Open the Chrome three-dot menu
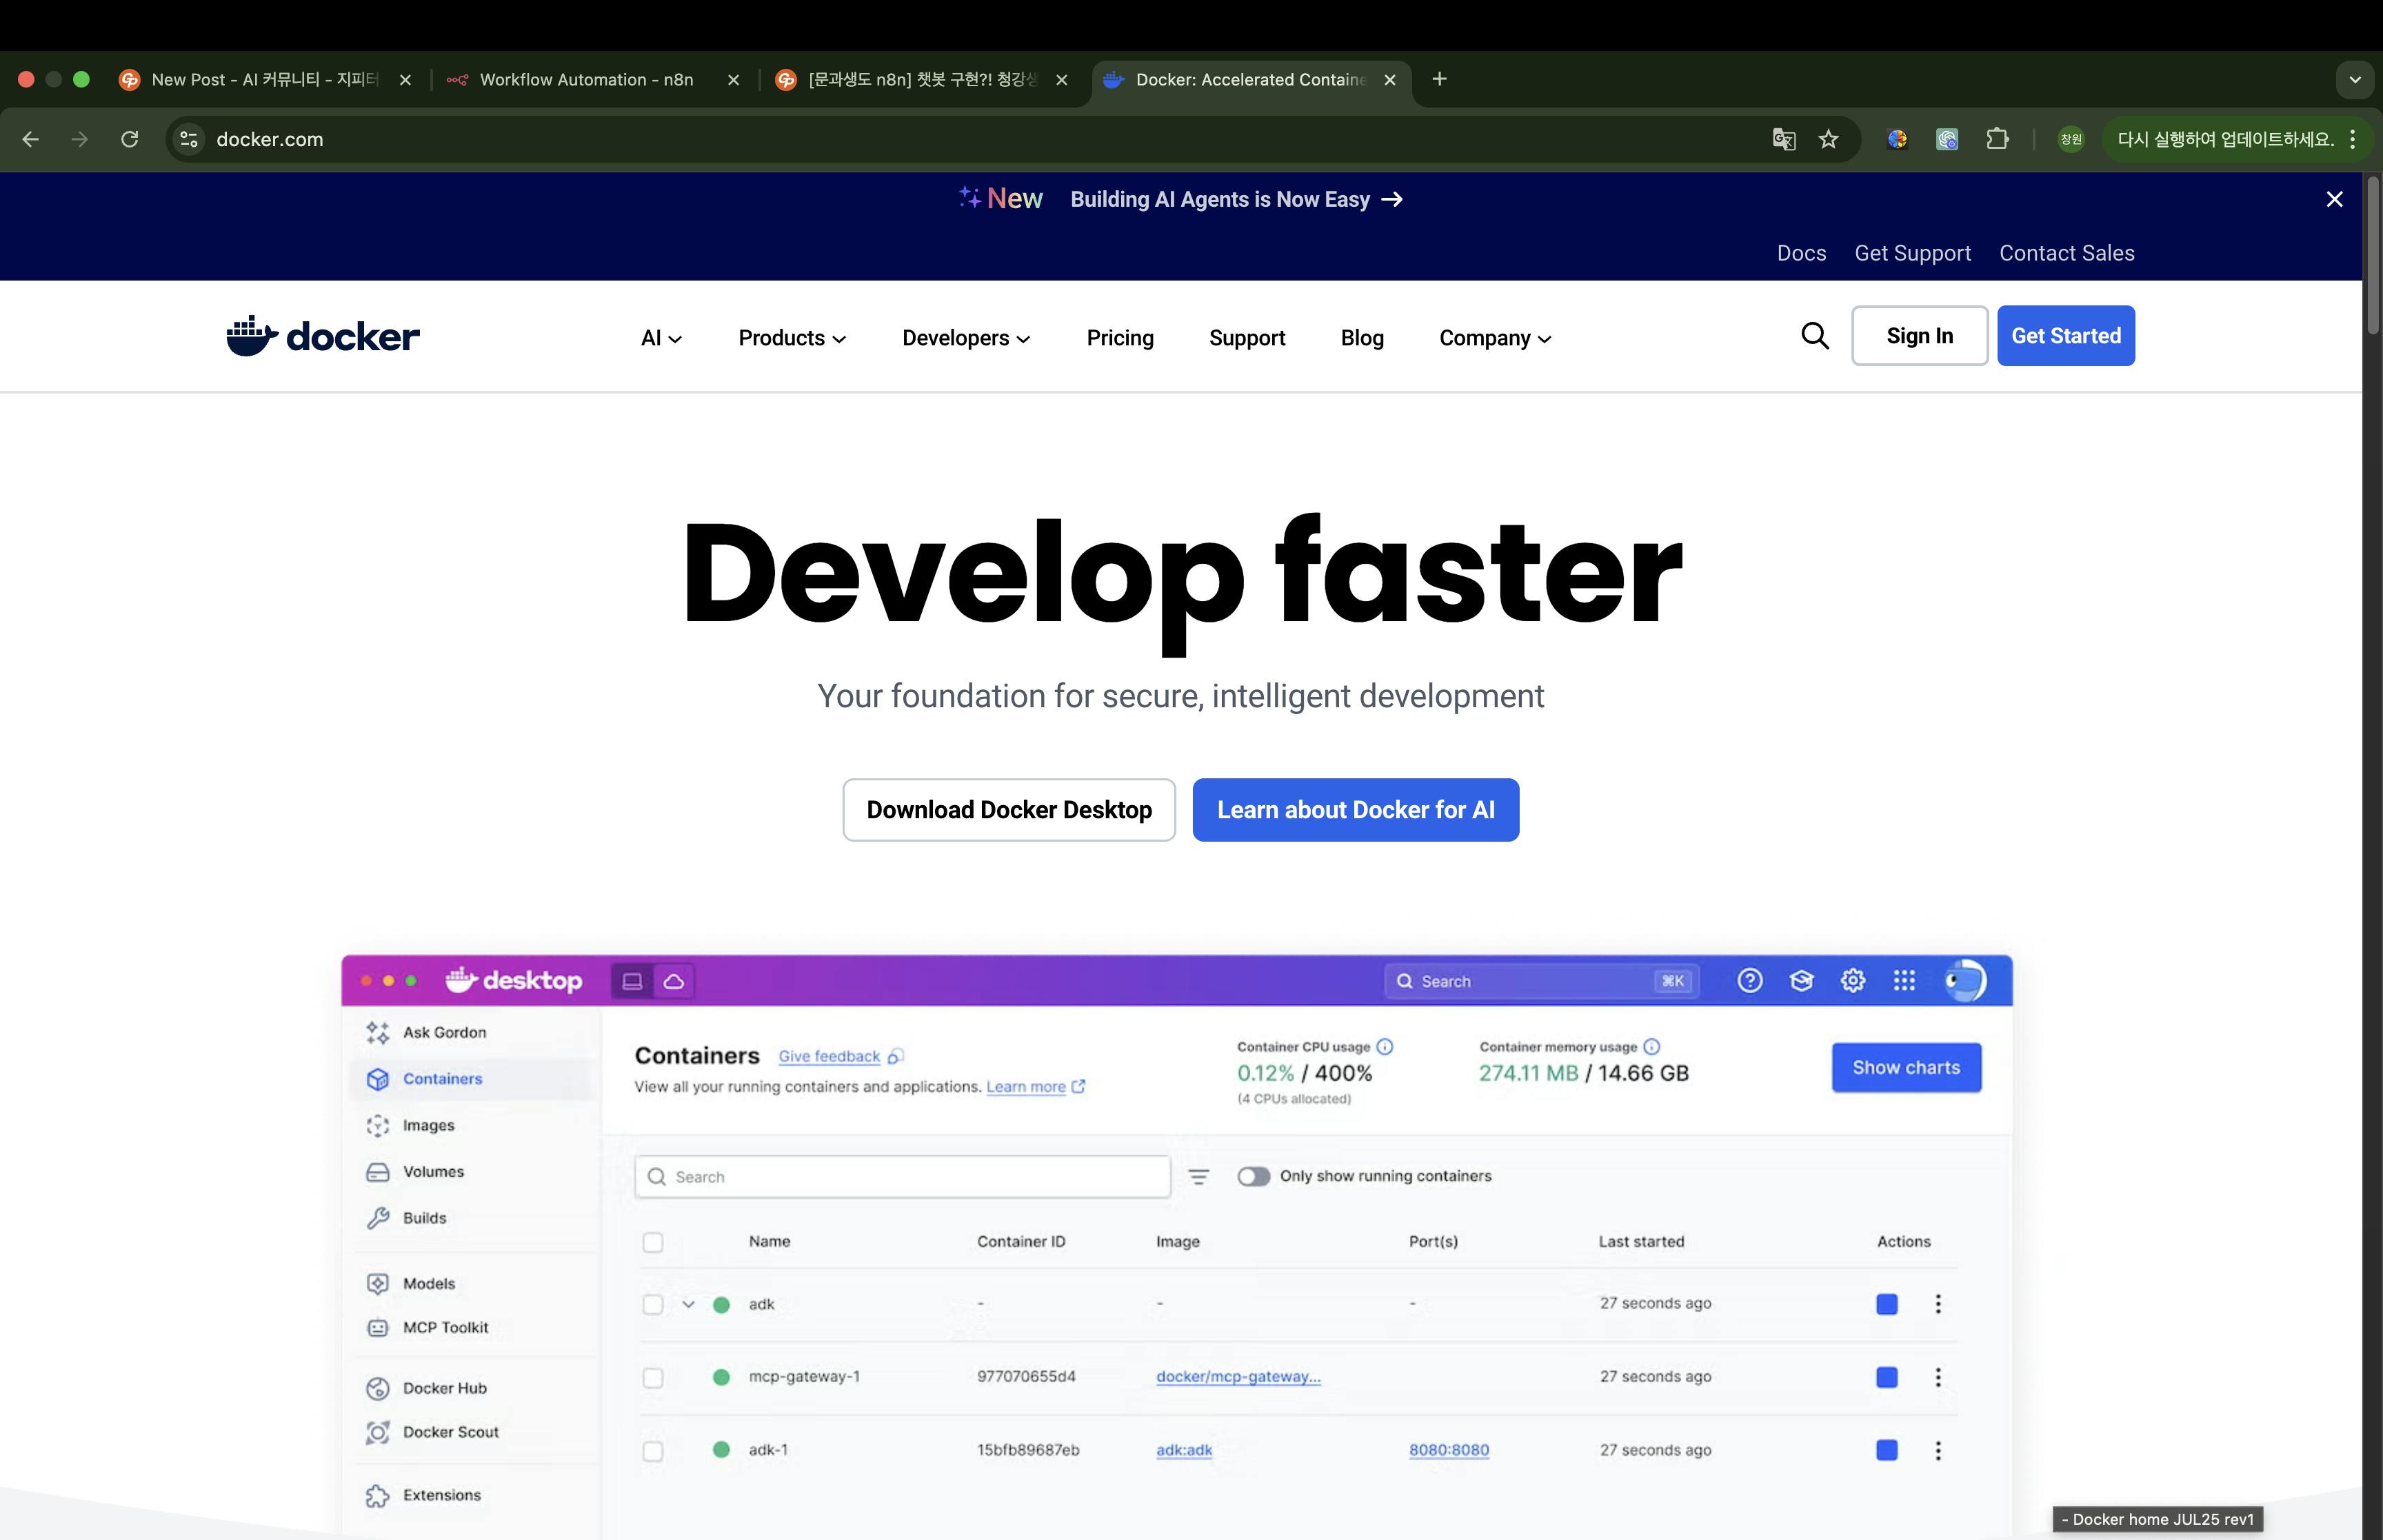 pos(2353,139)
